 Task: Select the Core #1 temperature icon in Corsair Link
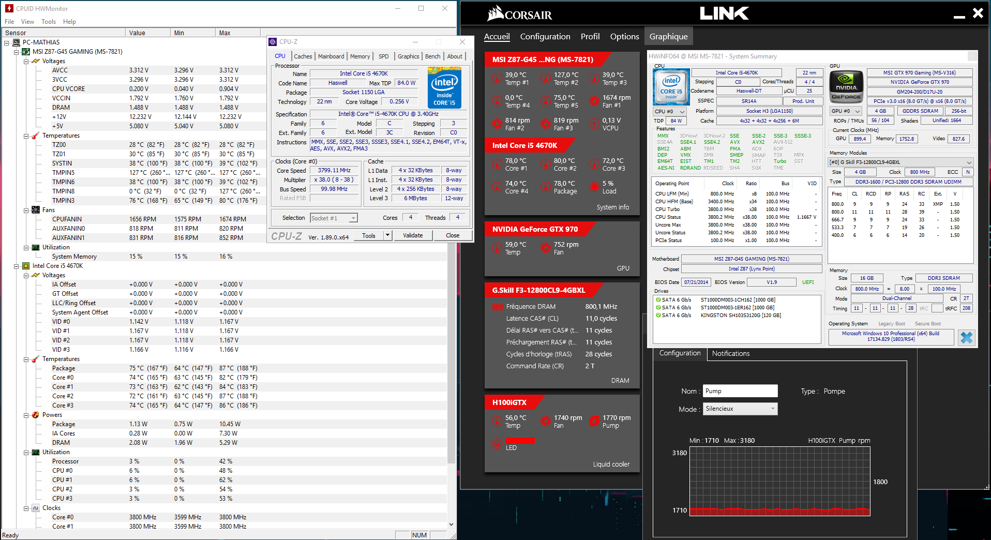point(497,164)
